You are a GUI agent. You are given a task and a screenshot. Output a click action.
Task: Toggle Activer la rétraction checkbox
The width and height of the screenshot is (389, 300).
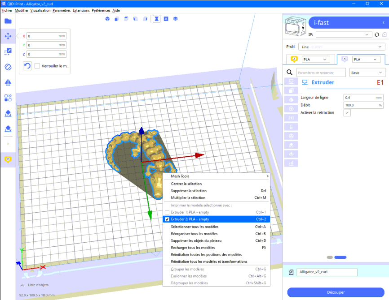(x=347, y=113)
